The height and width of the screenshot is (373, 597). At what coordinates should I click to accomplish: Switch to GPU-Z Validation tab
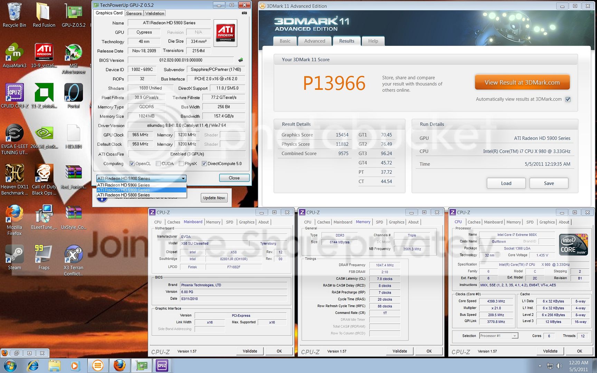click(155, 13)
